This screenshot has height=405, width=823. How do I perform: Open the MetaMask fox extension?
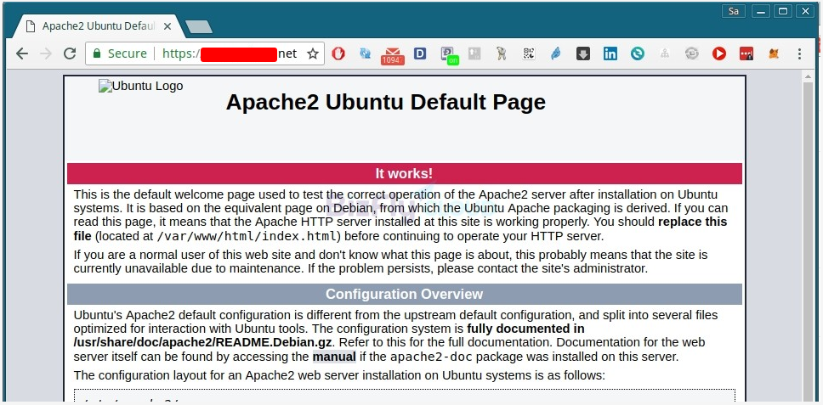click(774, 53)
